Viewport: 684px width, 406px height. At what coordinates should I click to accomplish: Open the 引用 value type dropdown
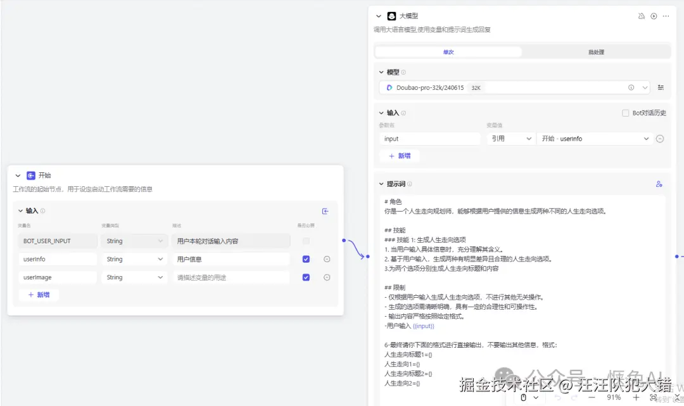[x=510, y=138]
